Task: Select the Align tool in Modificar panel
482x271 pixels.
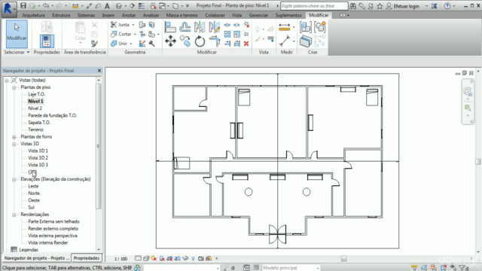Action: coord(170,27)
